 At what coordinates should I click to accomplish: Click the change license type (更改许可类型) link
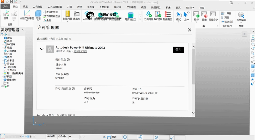[x=80, y=51]
